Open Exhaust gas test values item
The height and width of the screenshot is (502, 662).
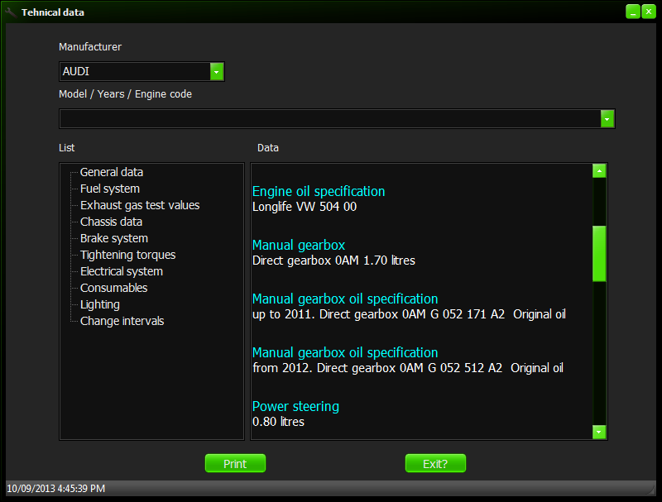click(140, 205)
